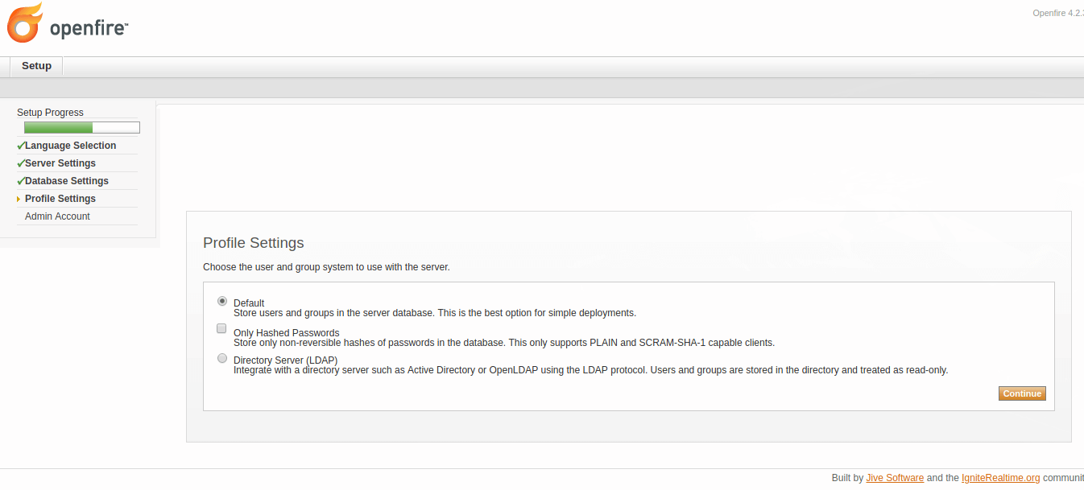Click the Openfire flame logo
1084x490 pixels.
click(25, 23)
